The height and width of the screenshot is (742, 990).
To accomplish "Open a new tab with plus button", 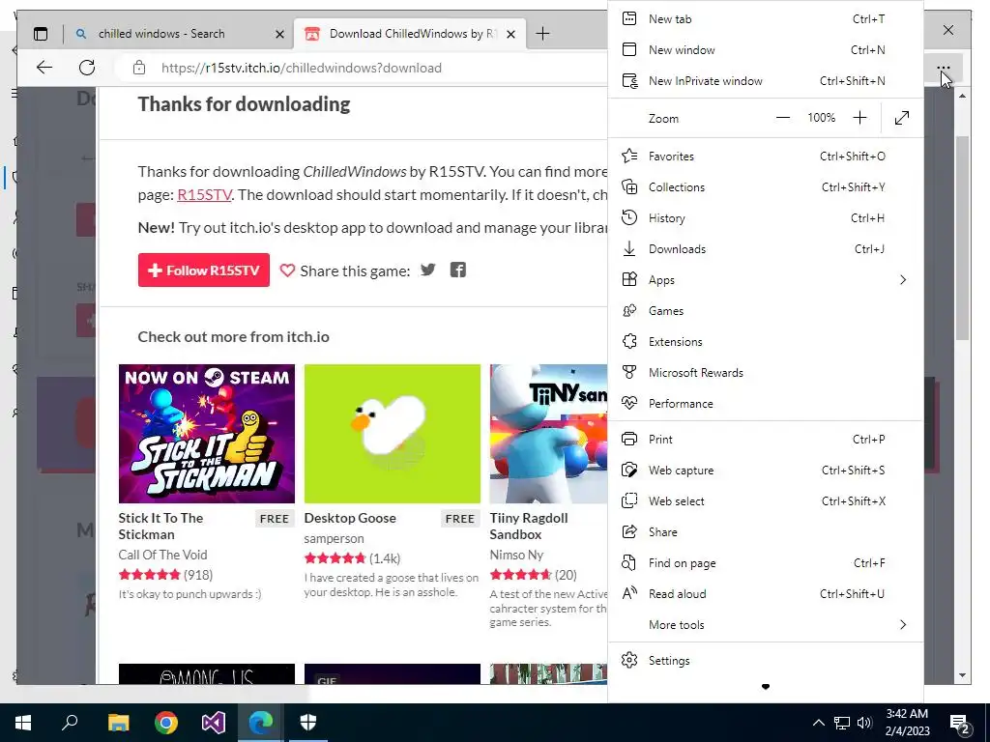I will [x=542, y=34].
